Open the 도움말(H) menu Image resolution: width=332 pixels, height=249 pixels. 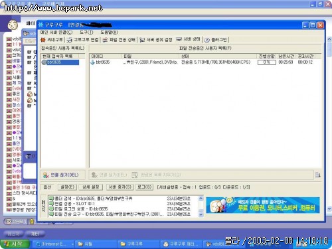coord(109,33)
